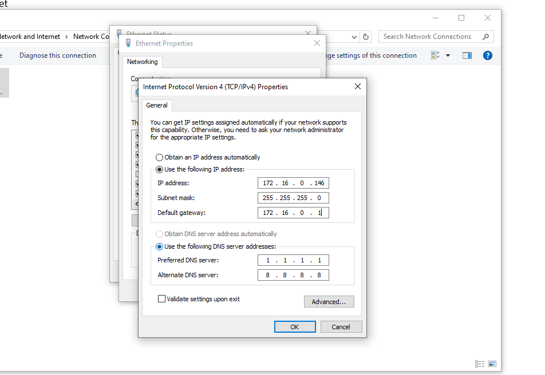This screenshot has width=545, height=375.
Task: Click Change settings of this connection
Action: [371, 55]
